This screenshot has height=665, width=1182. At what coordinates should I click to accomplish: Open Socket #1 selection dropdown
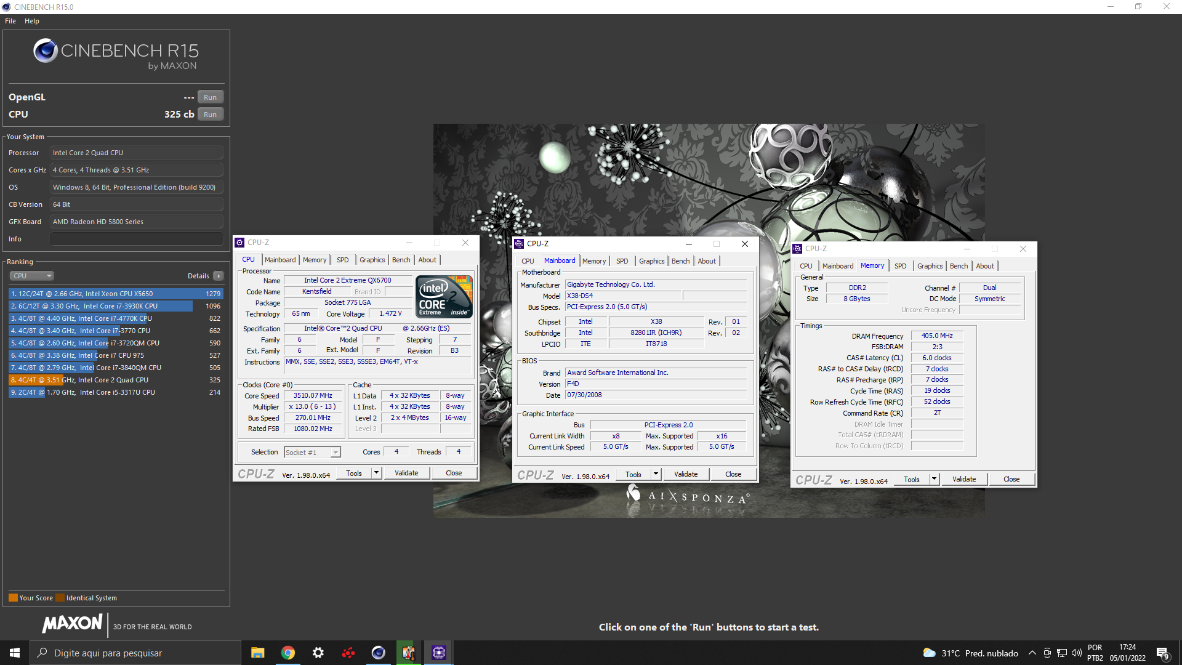[x=312, y=453]
